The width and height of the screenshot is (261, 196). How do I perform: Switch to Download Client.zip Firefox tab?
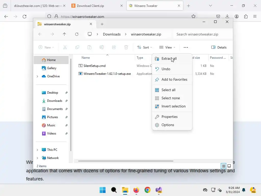click(x=97, y=6)
